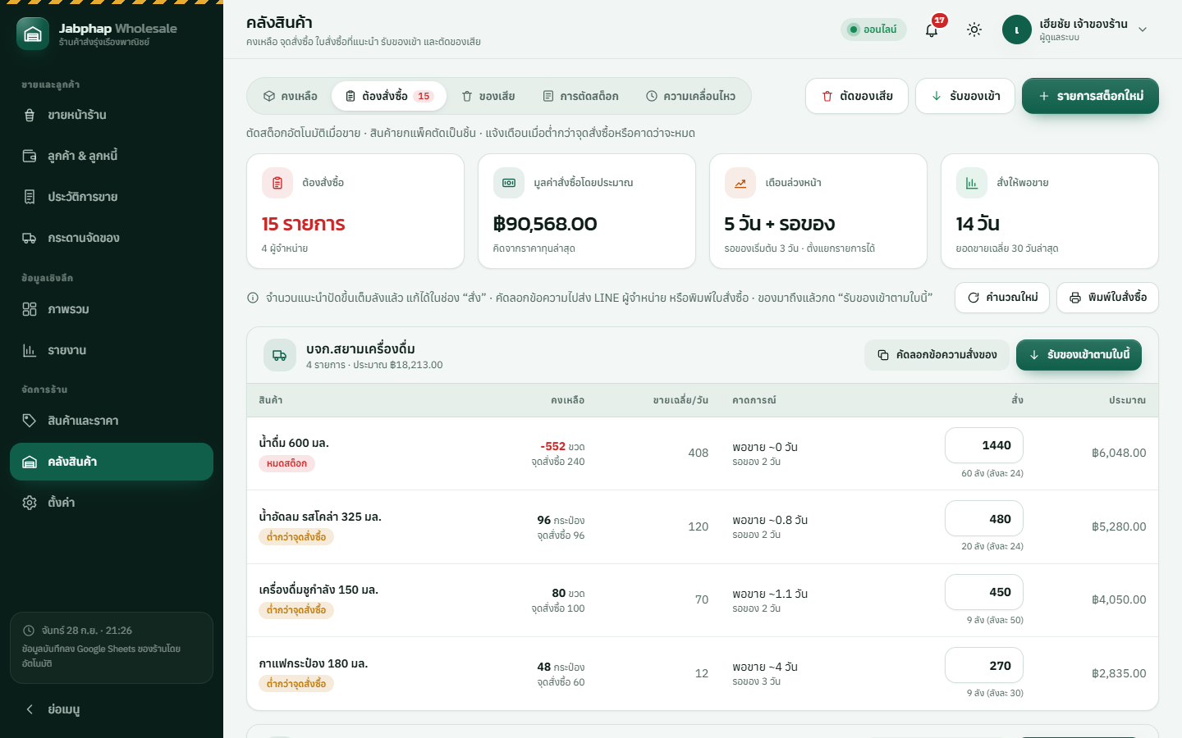
Task: Click the Jabphap Wholesale logo icon
Action: (x=33, y=34)
